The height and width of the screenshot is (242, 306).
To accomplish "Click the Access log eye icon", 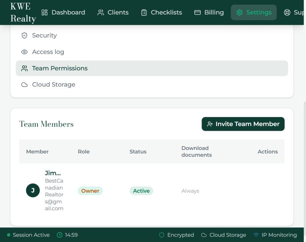I will pos(24,52).
